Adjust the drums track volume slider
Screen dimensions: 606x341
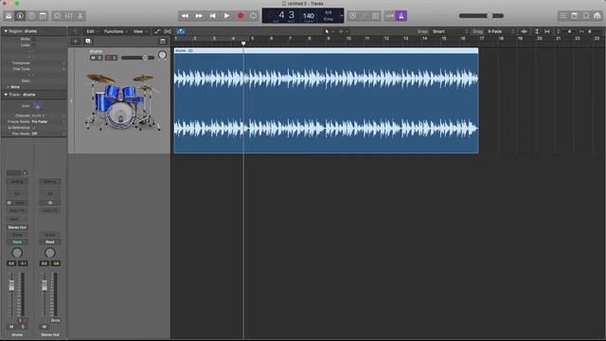point(138,58)
